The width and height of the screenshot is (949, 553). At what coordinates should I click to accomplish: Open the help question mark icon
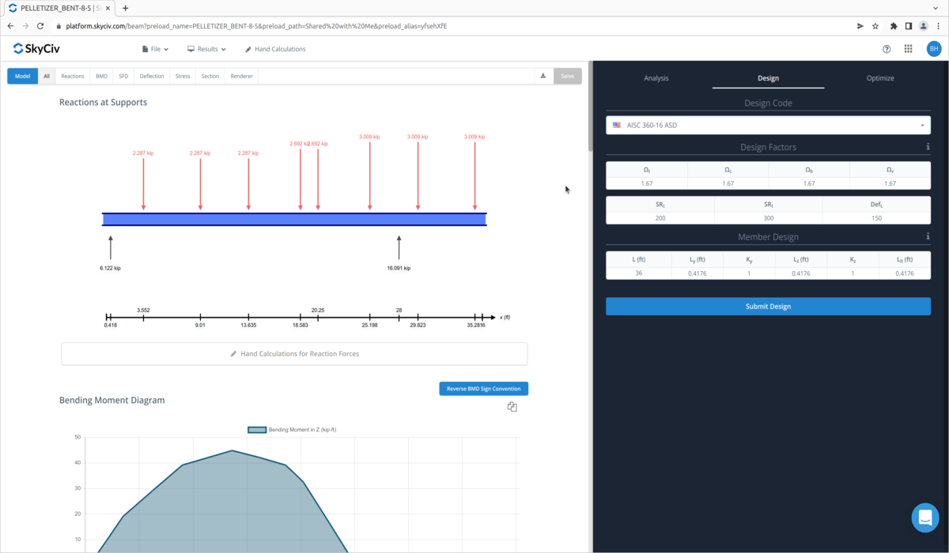[887, 49]
